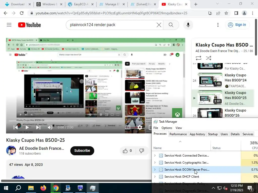Bookmark this page with the star
Image resolution: width=258 pixels, height=193 pixels.
[x=226, y=13]
